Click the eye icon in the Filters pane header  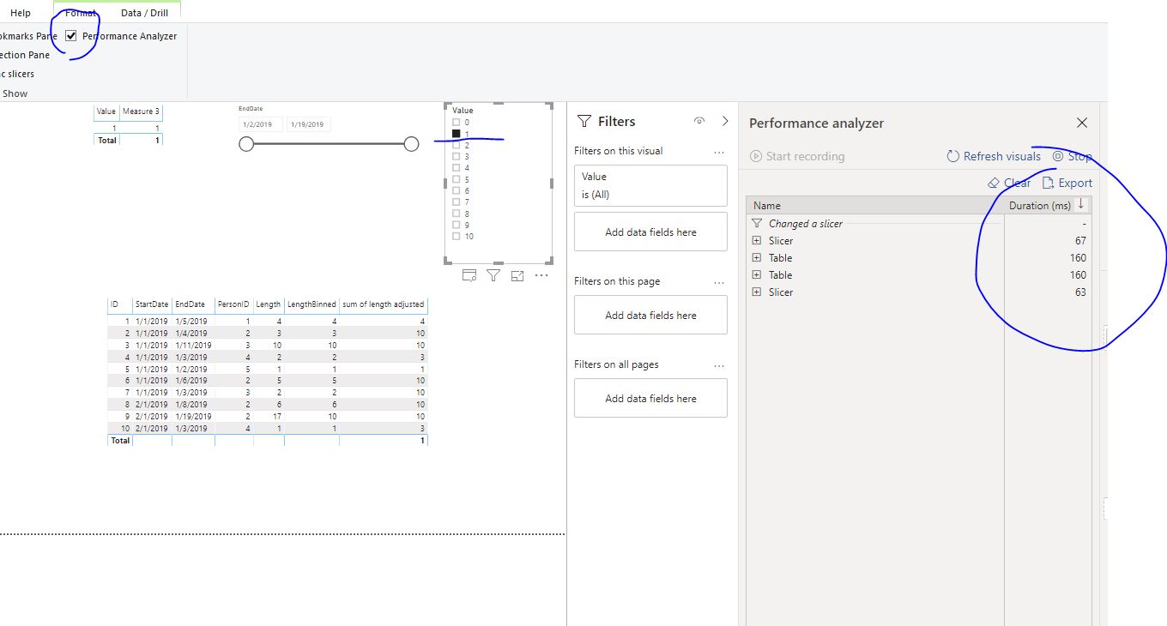click(x=699, y=122)
